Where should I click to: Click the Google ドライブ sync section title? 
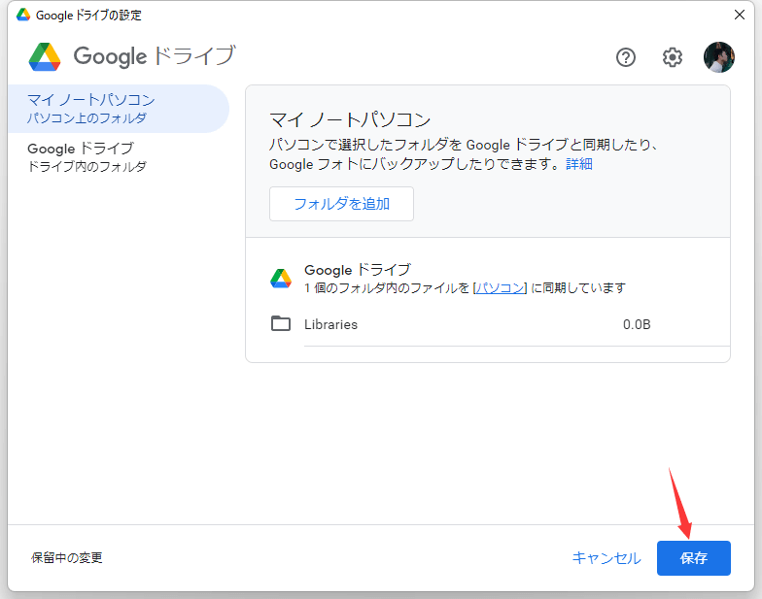pos(358,270)
